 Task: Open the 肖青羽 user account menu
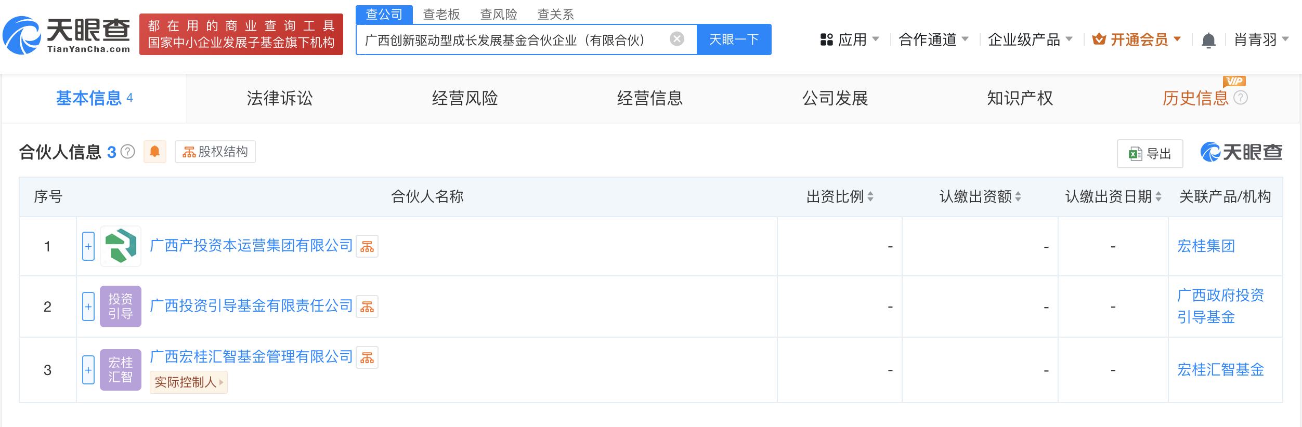[x=1261, y=39]
